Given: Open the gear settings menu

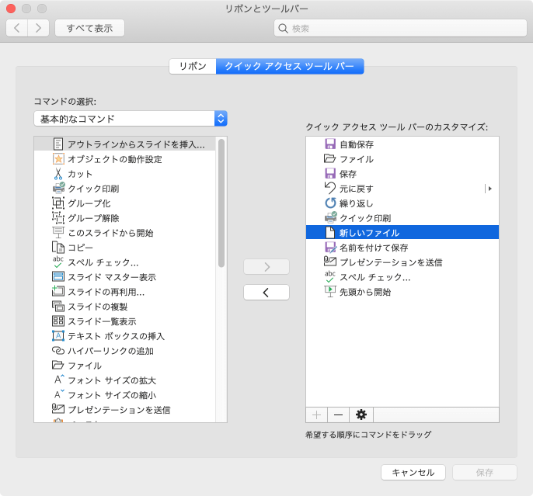Looking at the screenshot, I should coord(360,415).
